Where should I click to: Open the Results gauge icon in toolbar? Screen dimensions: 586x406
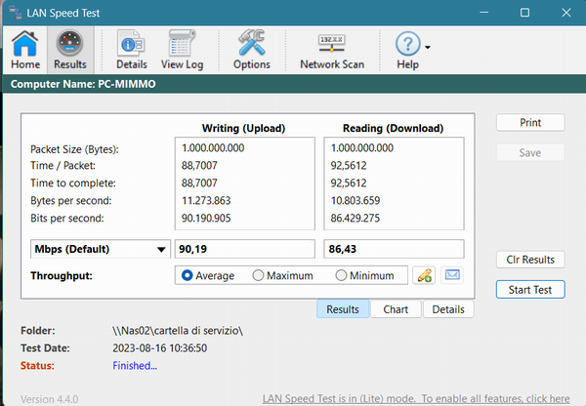tap(70, 50)
